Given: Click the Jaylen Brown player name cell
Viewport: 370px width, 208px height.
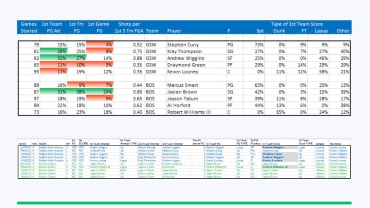Looking at the screenshot, I should coord(182,92).
